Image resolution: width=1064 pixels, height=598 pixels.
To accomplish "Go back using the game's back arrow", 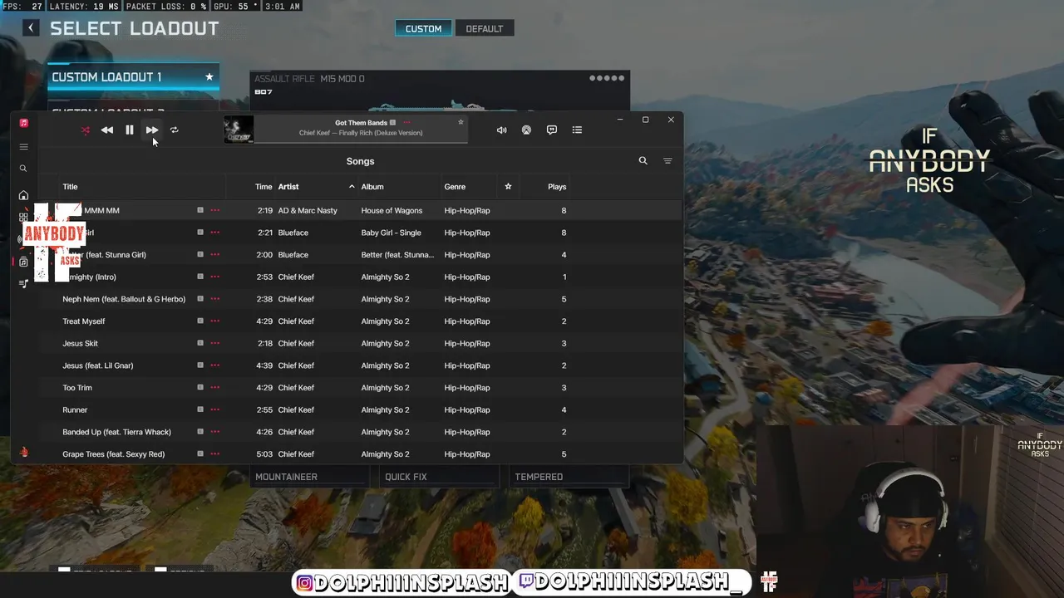I will [x=31, y=28].
